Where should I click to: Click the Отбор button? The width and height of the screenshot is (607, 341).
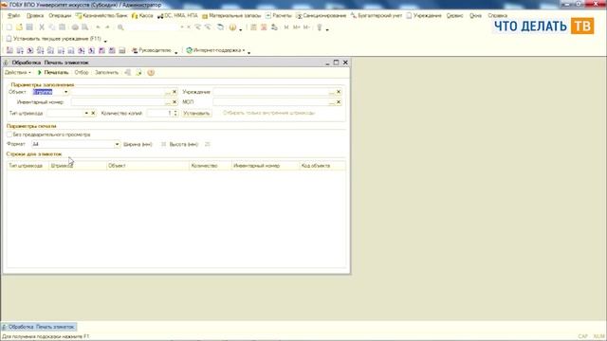82,73
